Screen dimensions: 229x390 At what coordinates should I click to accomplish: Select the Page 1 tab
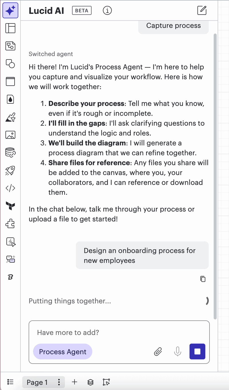37,382
